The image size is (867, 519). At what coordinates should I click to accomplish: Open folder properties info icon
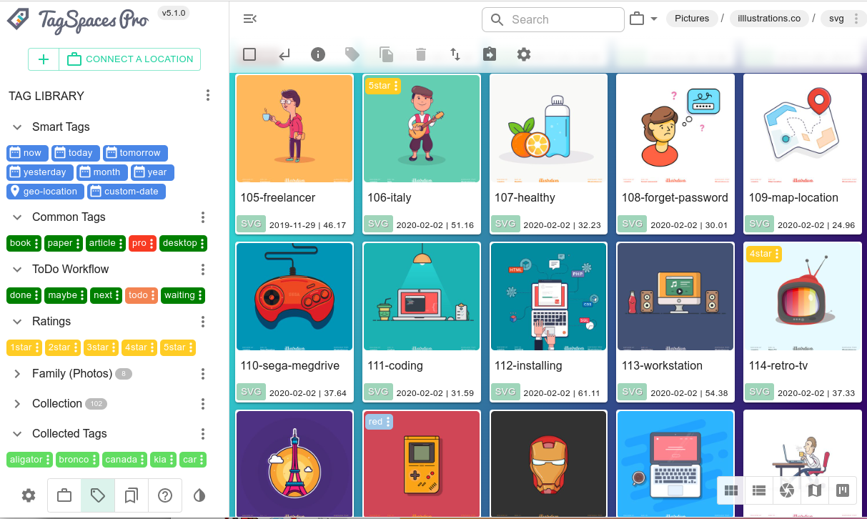[x=318, y=54]
